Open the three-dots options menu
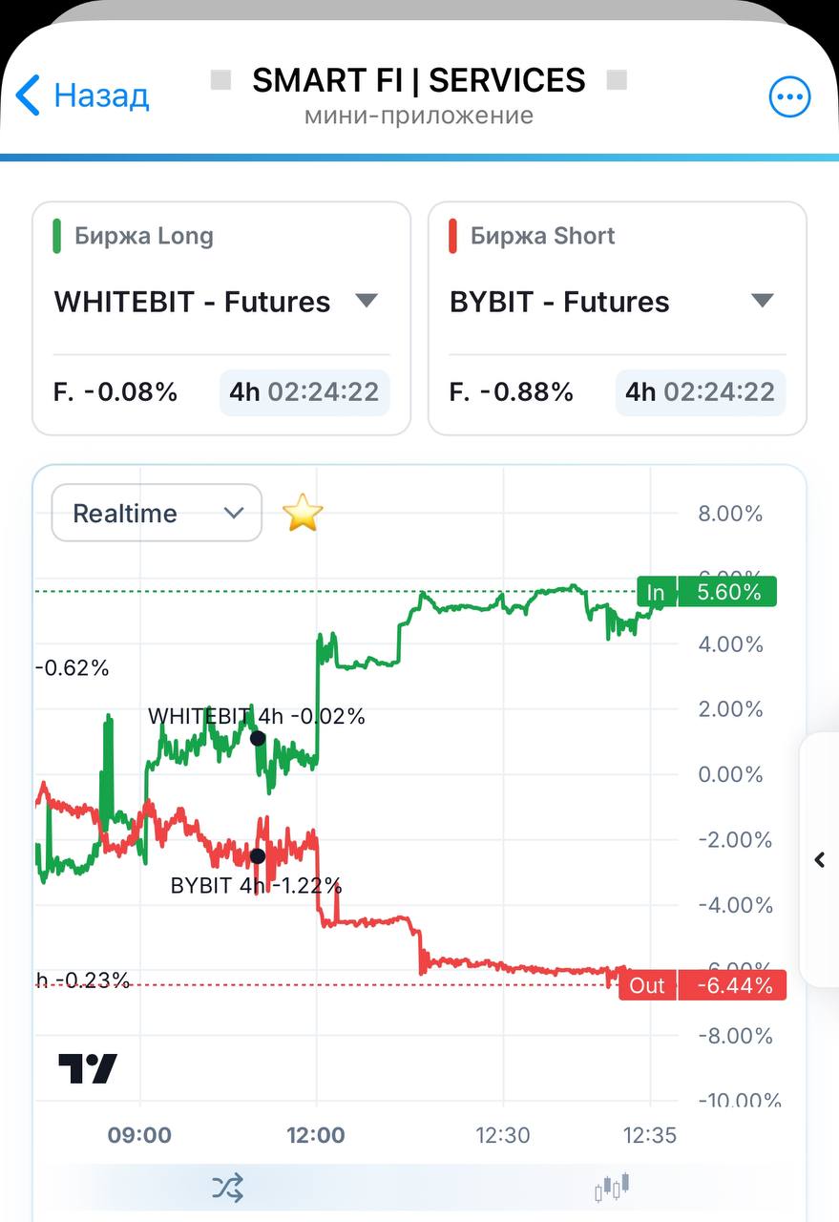 (x=789, y=96)
